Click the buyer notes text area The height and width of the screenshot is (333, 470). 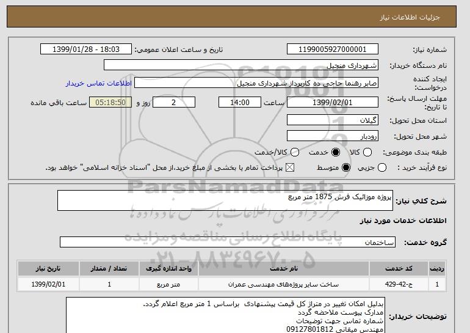click(x=225, y=315)
